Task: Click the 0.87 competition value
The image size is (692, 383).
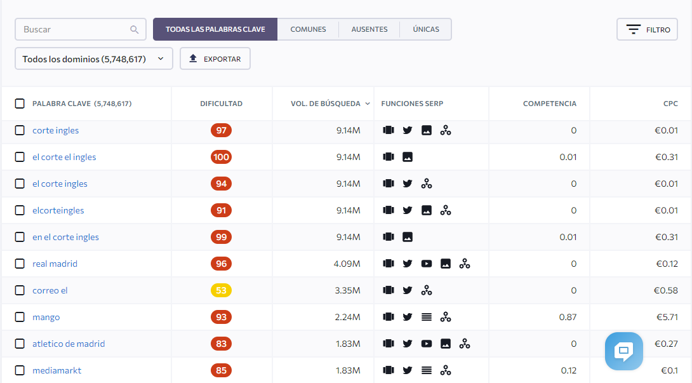Action: (568, 317)
